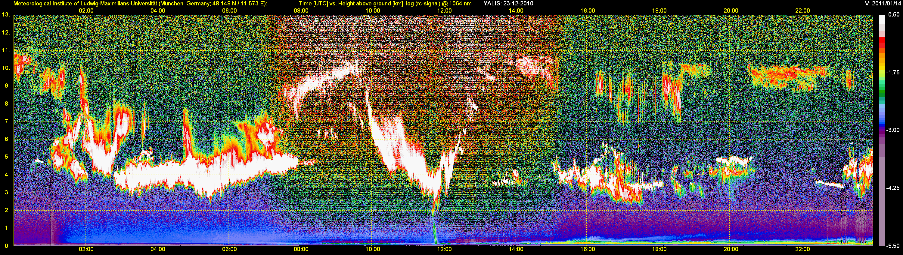Click the vertical color scale bar
This screenshot has height=255, width=903.
point(882,130)
